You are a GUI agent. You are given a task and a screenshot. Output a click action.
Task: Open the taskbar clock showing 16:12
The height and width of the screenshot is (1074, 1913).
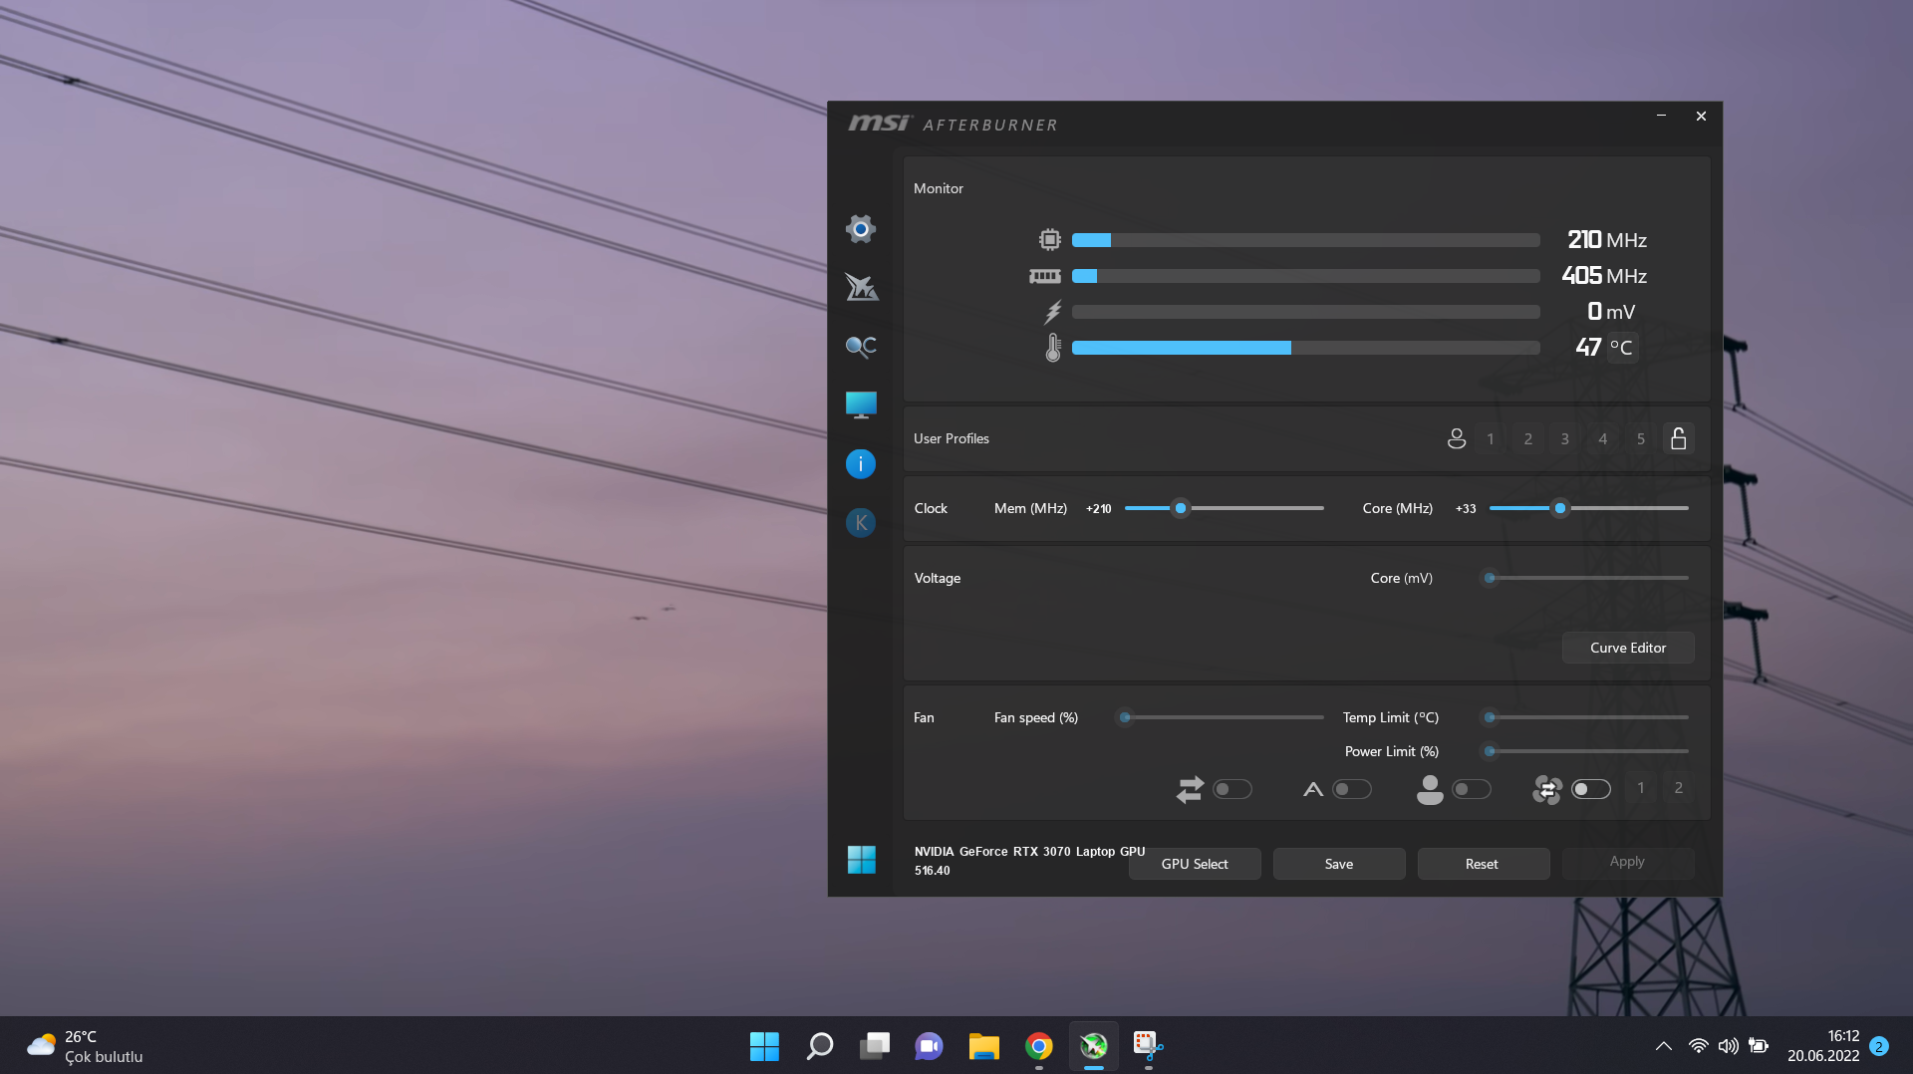(1823, 1046)
